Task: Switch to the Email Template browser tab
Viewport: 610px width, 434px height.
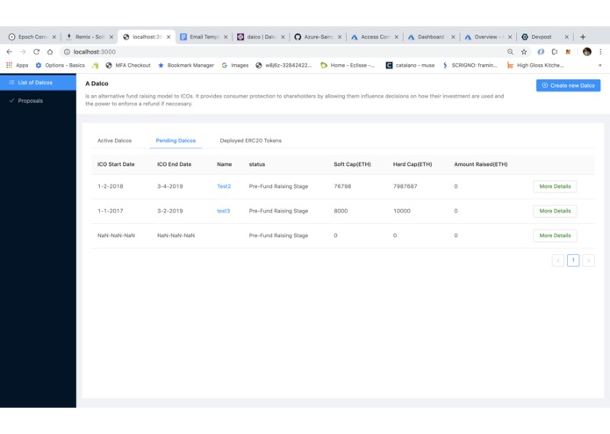Action: pyautogui.click(x=204, y=37)
